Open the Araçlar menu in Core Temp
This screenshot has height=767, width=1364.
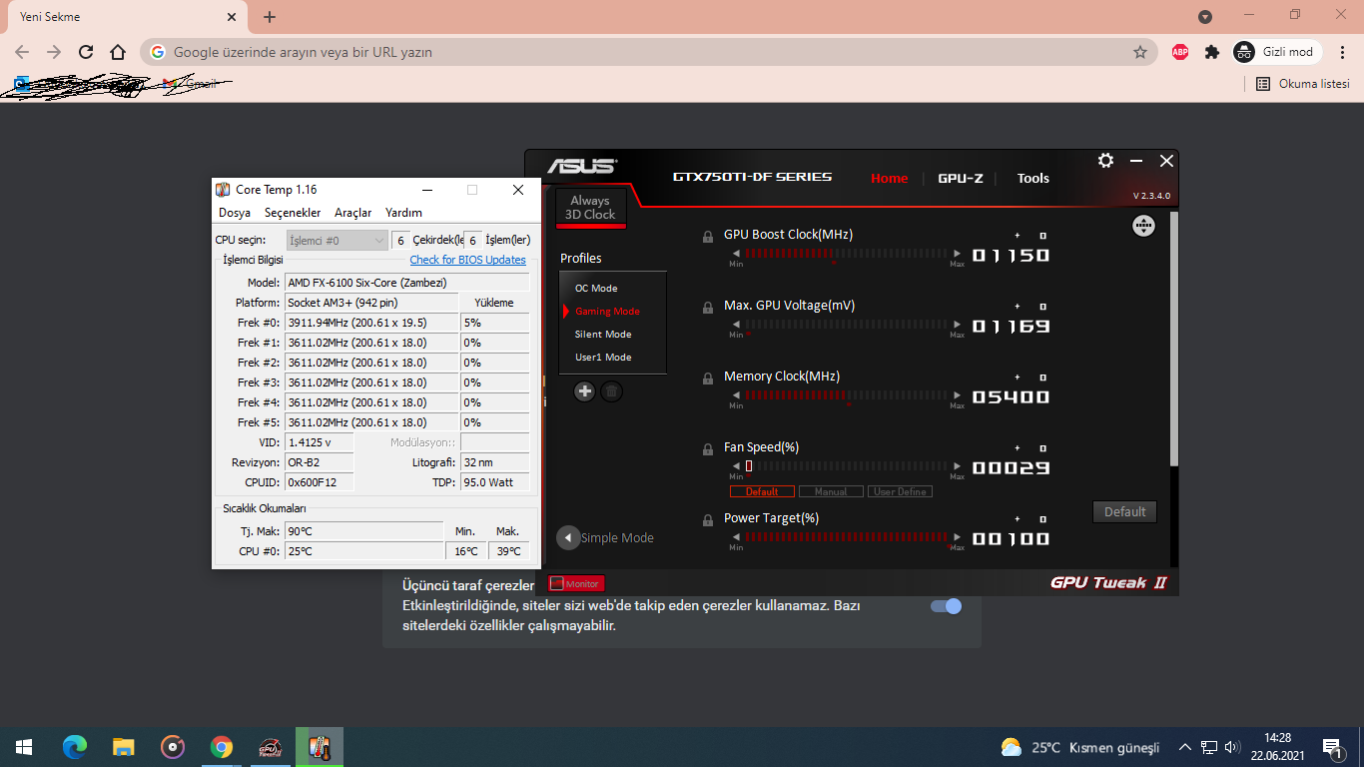pyautogui.click(x=352, y=213)
